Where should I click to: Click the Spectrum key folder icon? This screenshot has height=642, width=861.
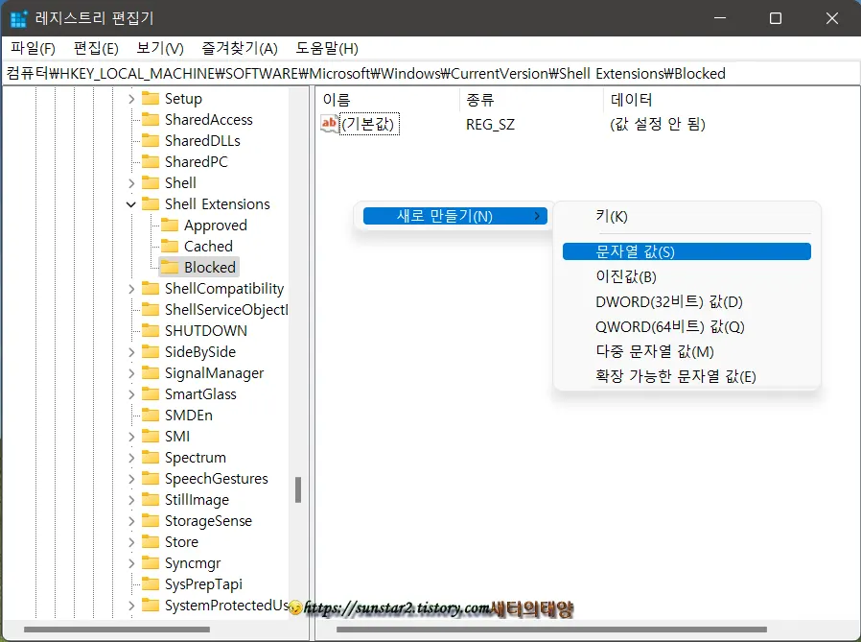coord(150,457)
